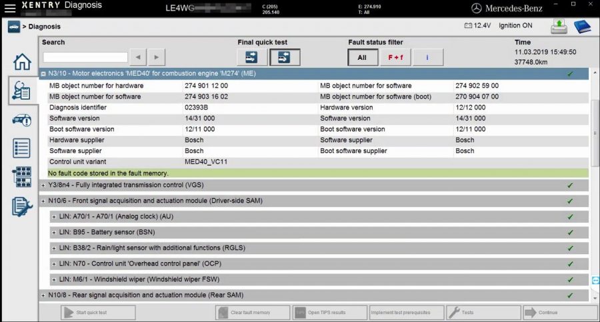Click in the Search input field
Screen dimensions: 600x322
pyautogui.click(x=85, y=57)
